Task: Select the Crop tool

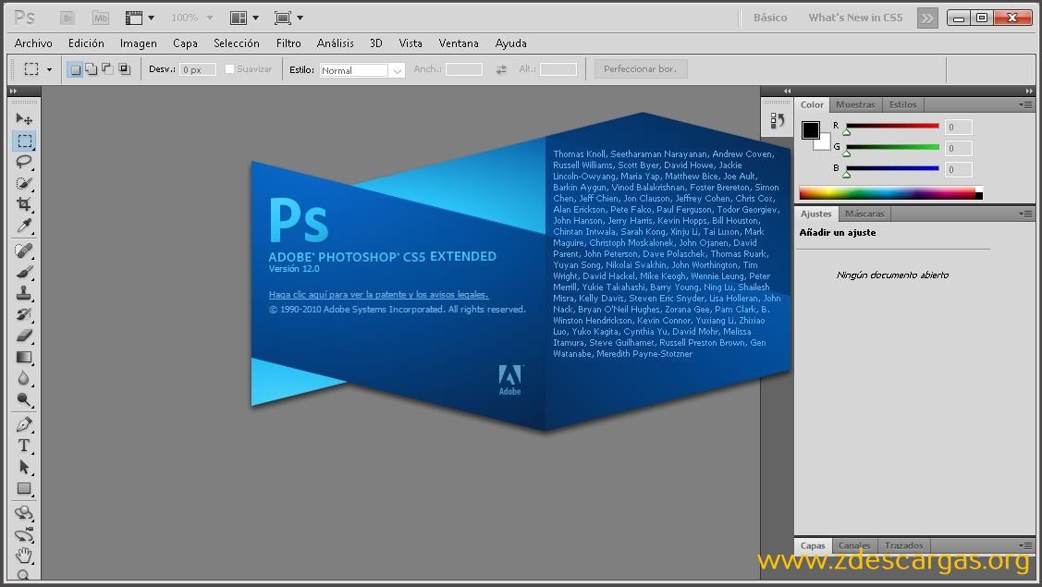Action: 24,204
